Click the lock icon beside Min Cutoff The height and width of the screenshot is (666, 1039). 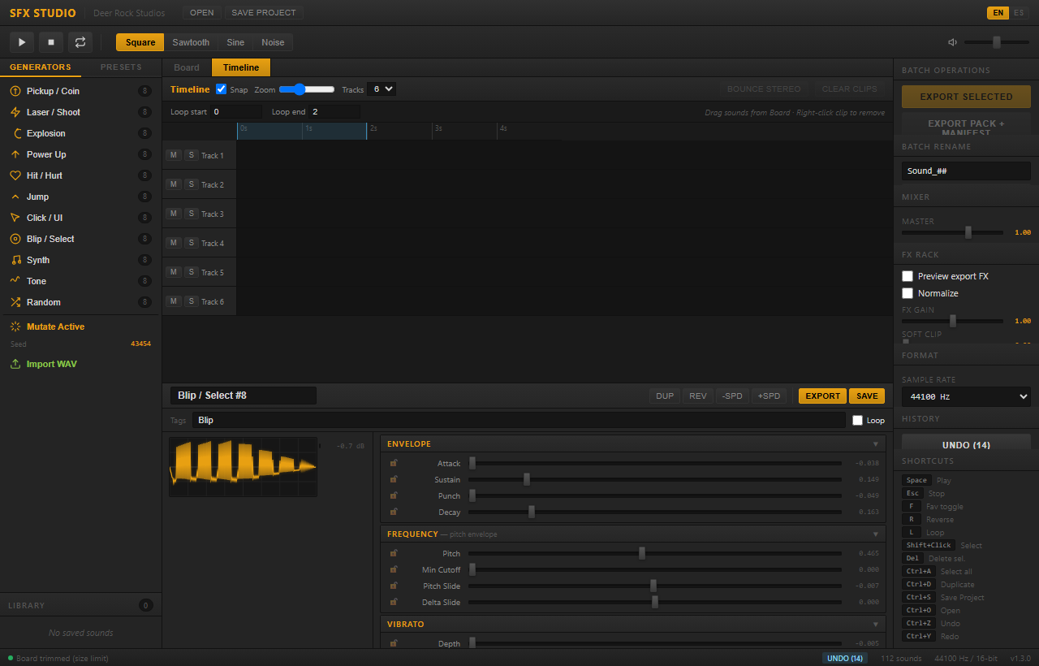click(394, 569)
